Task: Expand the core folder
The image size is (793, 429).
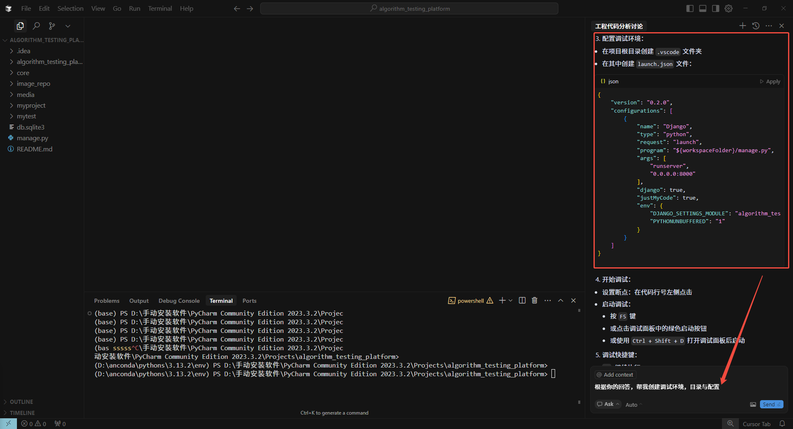Action: point(23,73)
